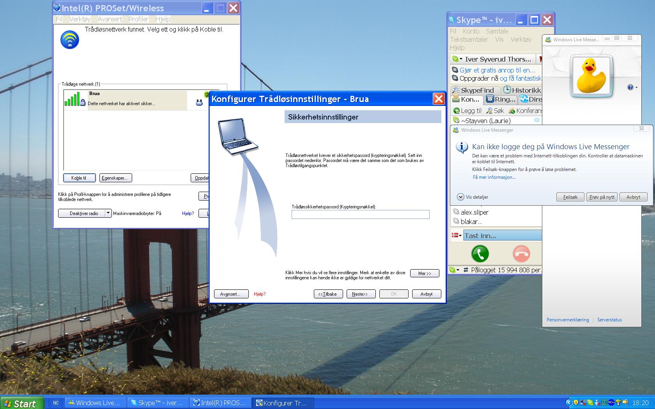Open dropdown arrow beside Messenger help icon
This screenshot has height=409, width=655.
click(636, 87)
